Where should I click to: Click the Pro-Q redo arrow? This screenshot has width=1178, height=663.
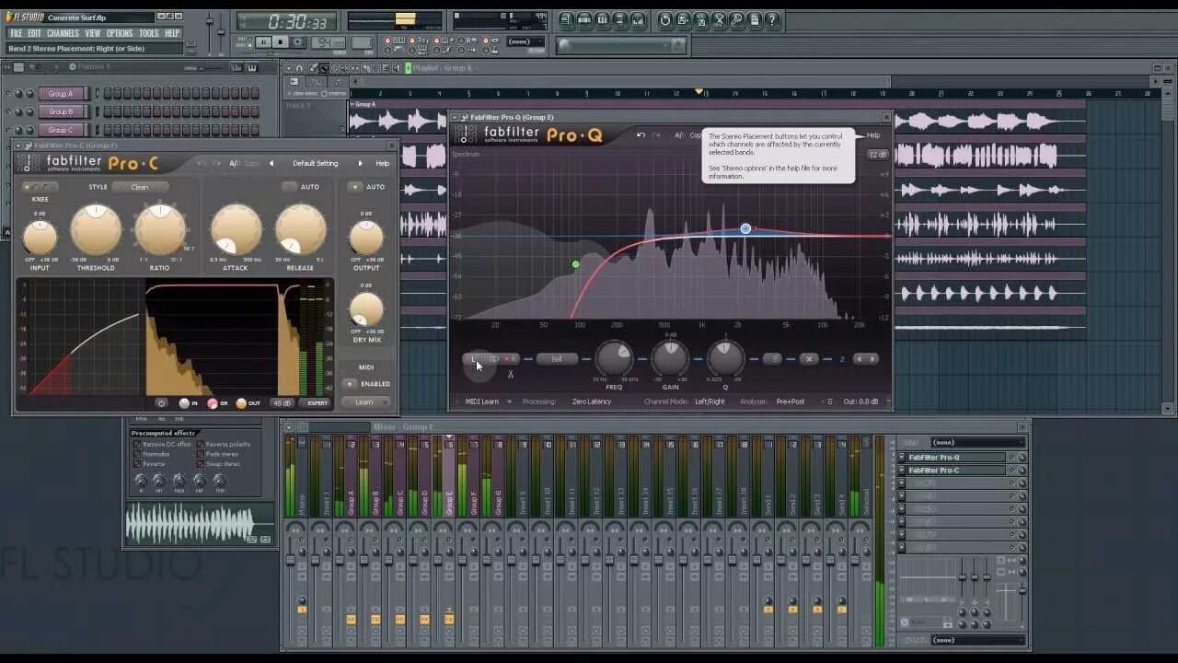656,135
